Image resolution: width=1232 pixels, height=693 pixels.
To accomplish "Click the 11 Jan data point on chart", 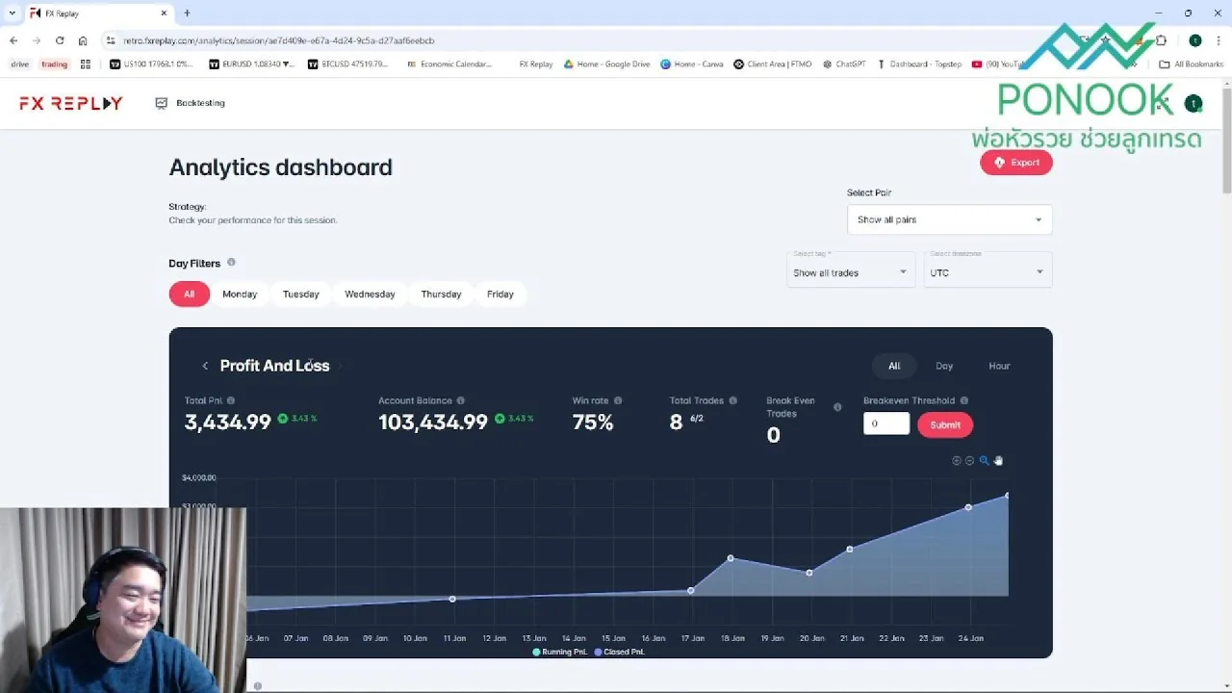I will coord(452,599).
